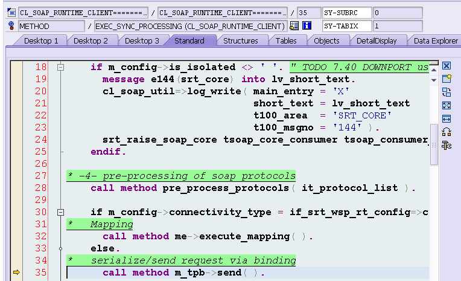This screenshot has width=461, height=281.
Task: Click the SY-TABIX value 1 field
Action: pos(398,26)
